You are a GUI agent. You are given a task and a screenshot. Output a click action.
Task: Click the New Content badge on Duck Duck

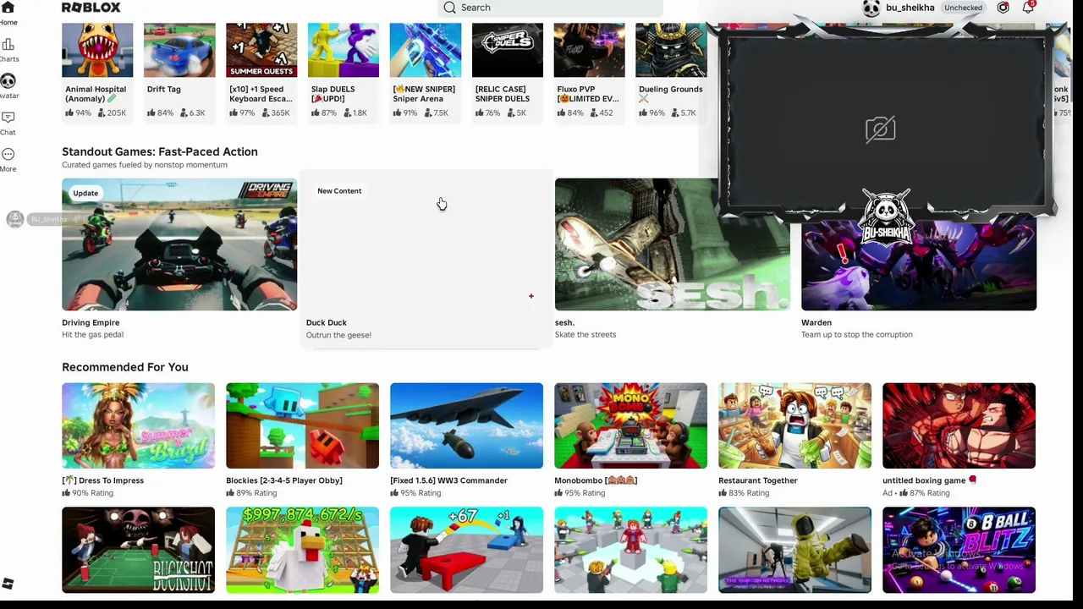(339, 191)
